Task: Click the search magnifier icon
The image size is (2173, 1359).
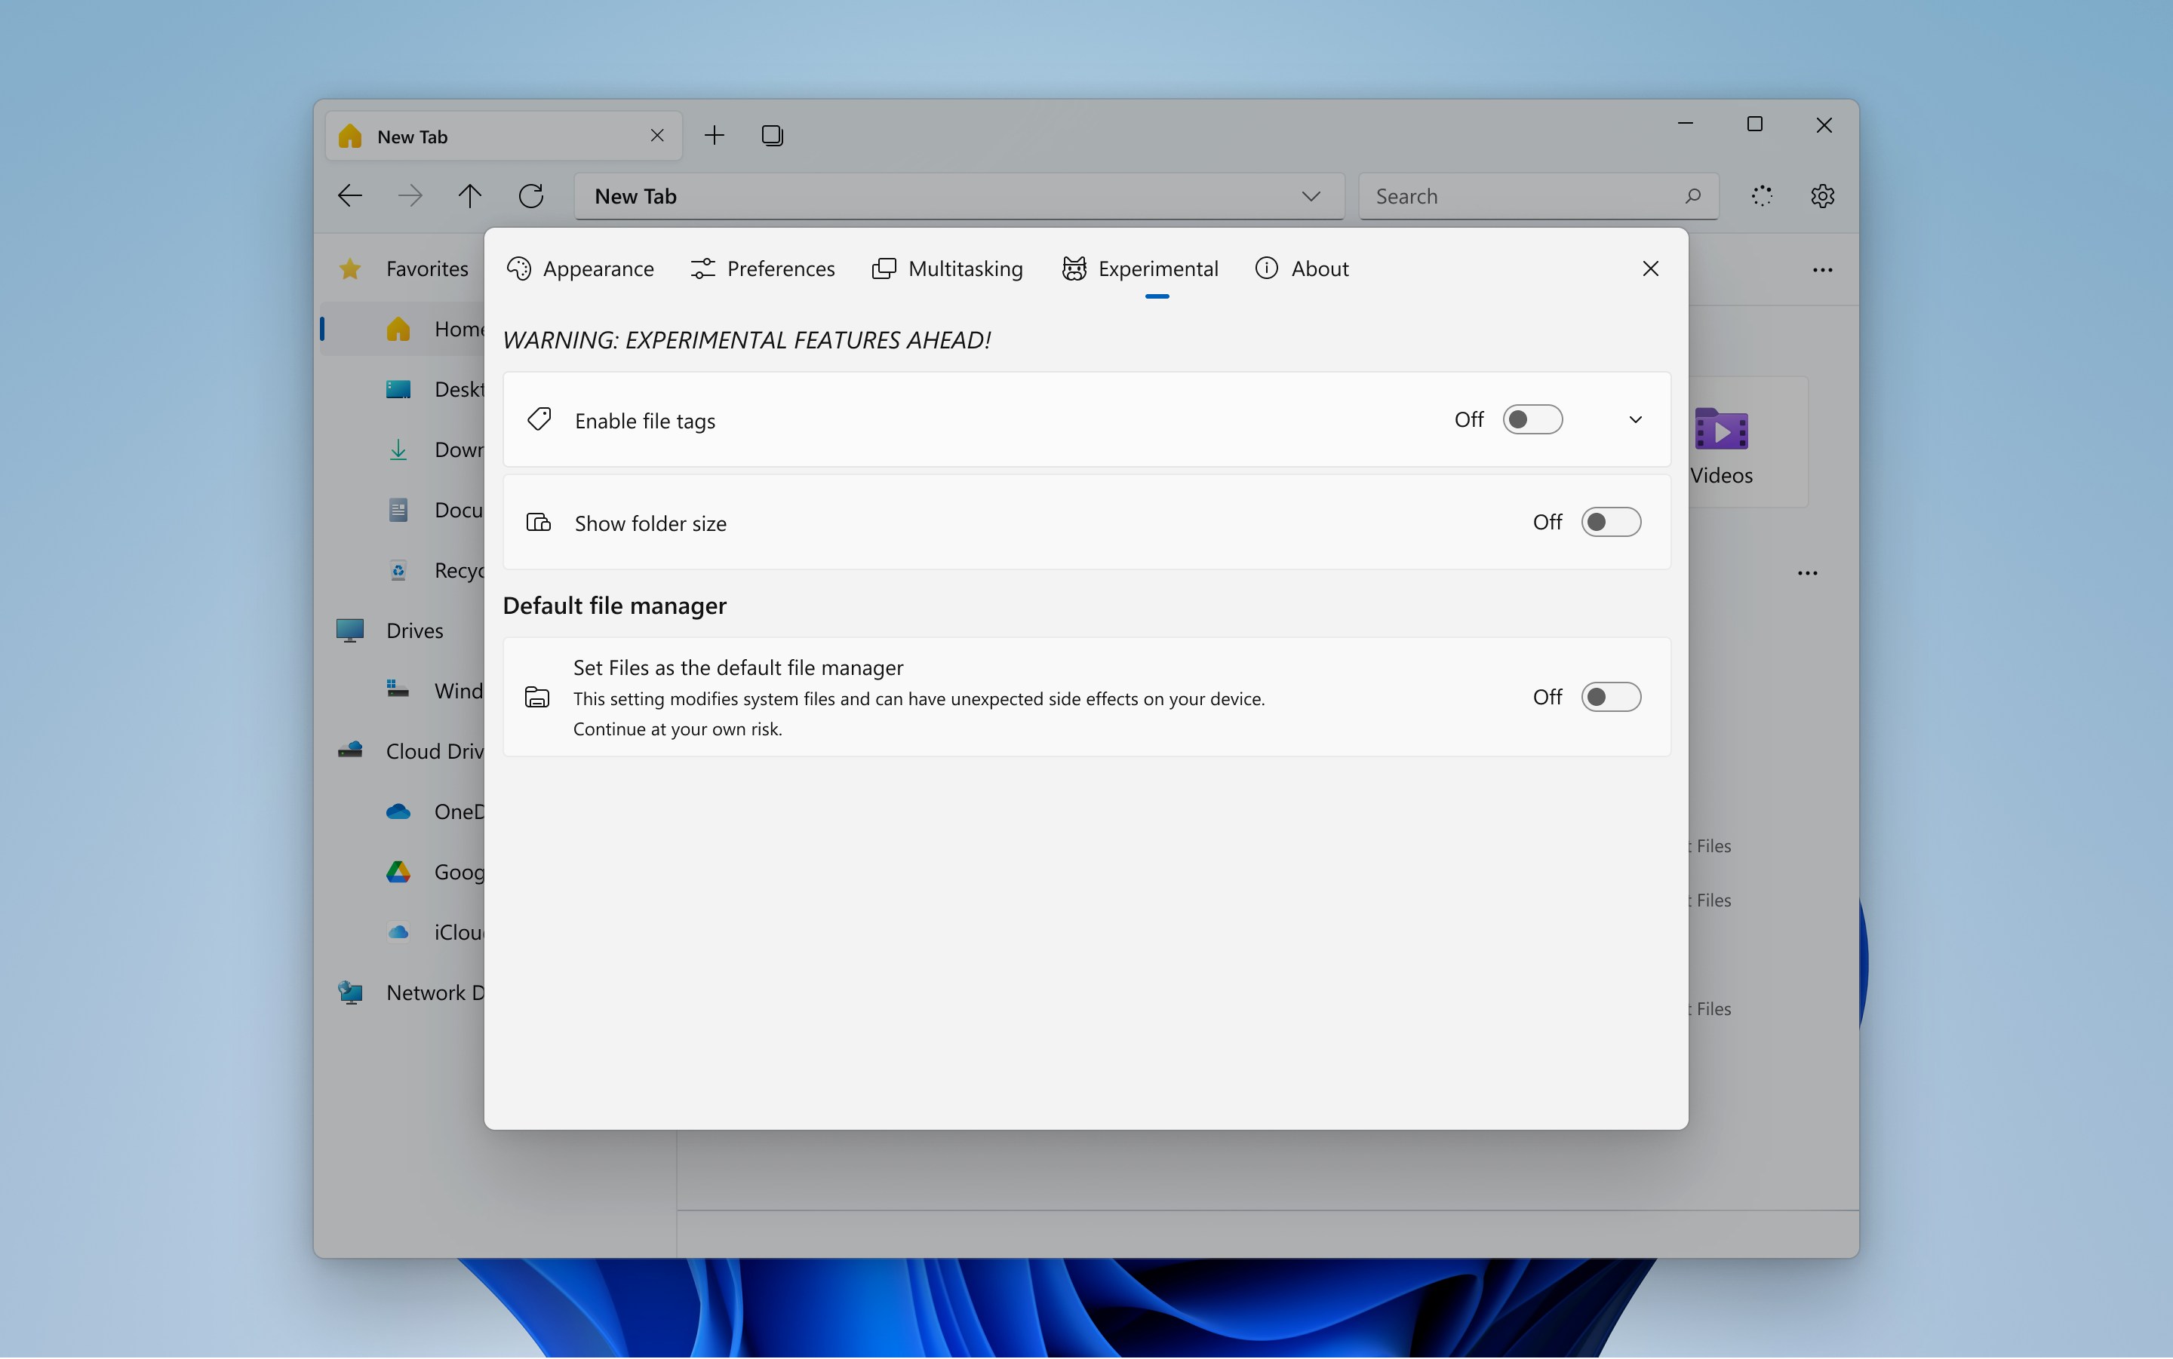Action: (1693, 195)
